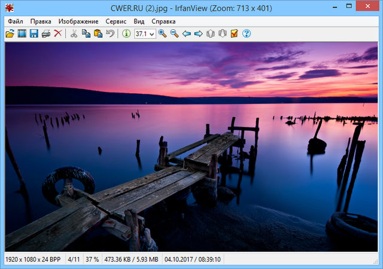Click the Copy icon in toolbar
383x269 pixels.
[x=86, y=33]
